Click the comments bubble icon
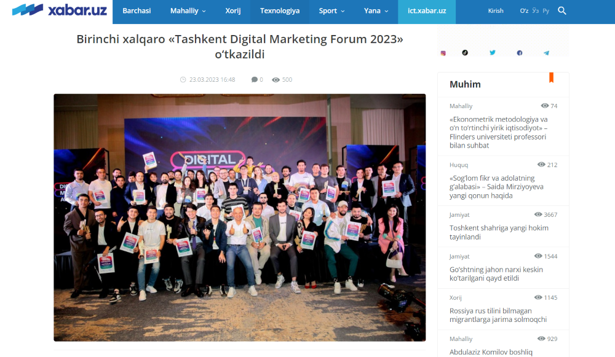Viewport: 615px width, 357px height. tap(254, 79)
